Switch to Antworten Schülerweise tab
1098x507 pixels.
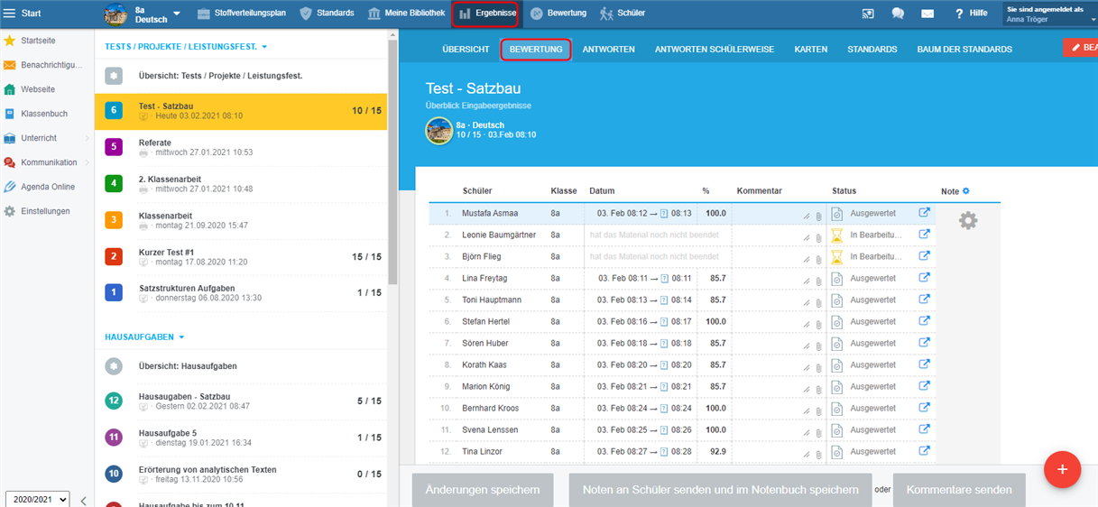click(x=715, y=49)
